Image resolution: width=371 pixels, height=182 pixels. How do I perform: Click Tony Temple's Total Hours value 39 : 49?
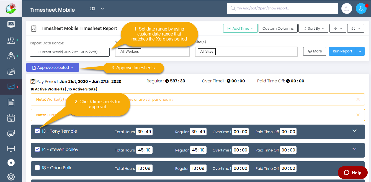pos(144,132)
